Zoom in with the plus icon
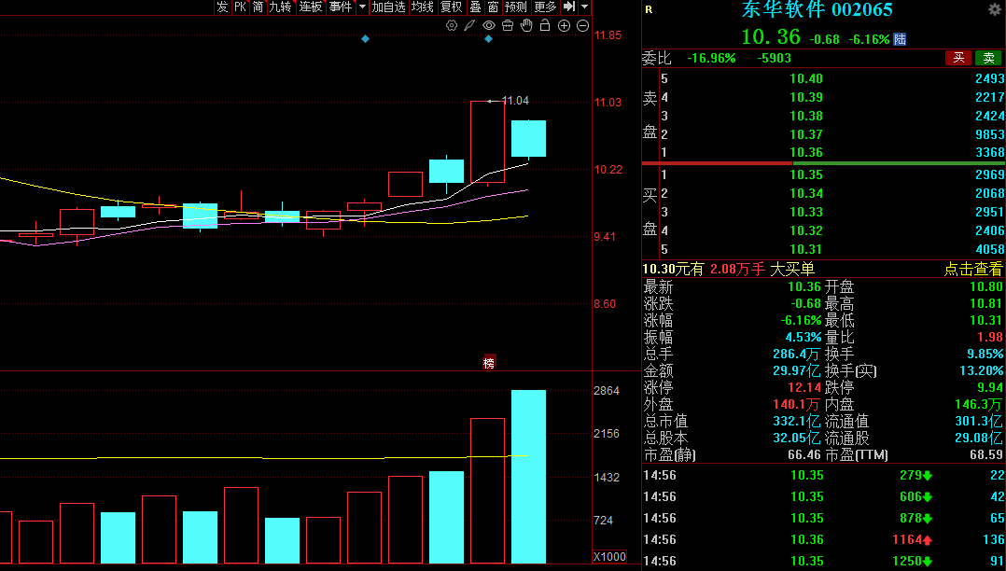The height and width of the screenshot is (571, 1006). pyautogui.click(x=564, y=26)
